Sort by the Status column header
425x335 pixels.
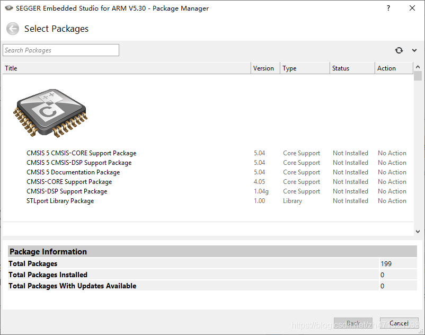pyautogui.click(x=352, y=68)
